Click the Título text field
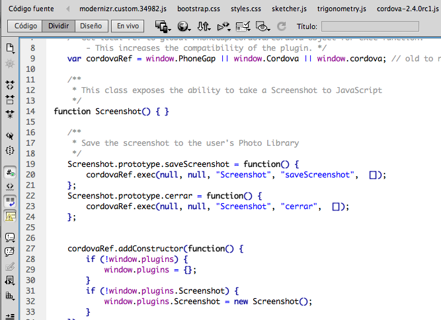Viewport: 441px width, 320px height. 370,27
